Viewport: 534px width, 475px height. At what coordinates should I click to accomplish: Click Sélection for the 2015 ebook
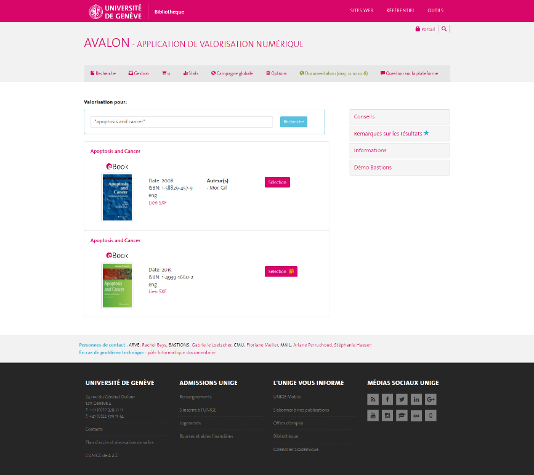tap(281, 271)
